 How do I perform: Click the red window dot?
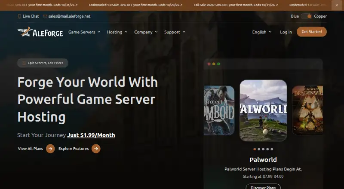[x=209, y=64]
